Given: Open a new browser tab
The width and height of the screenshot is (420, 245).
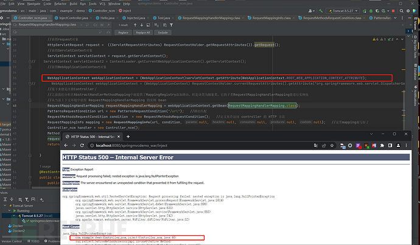Looking at the screenshot, I should click(x=128, y=137).
